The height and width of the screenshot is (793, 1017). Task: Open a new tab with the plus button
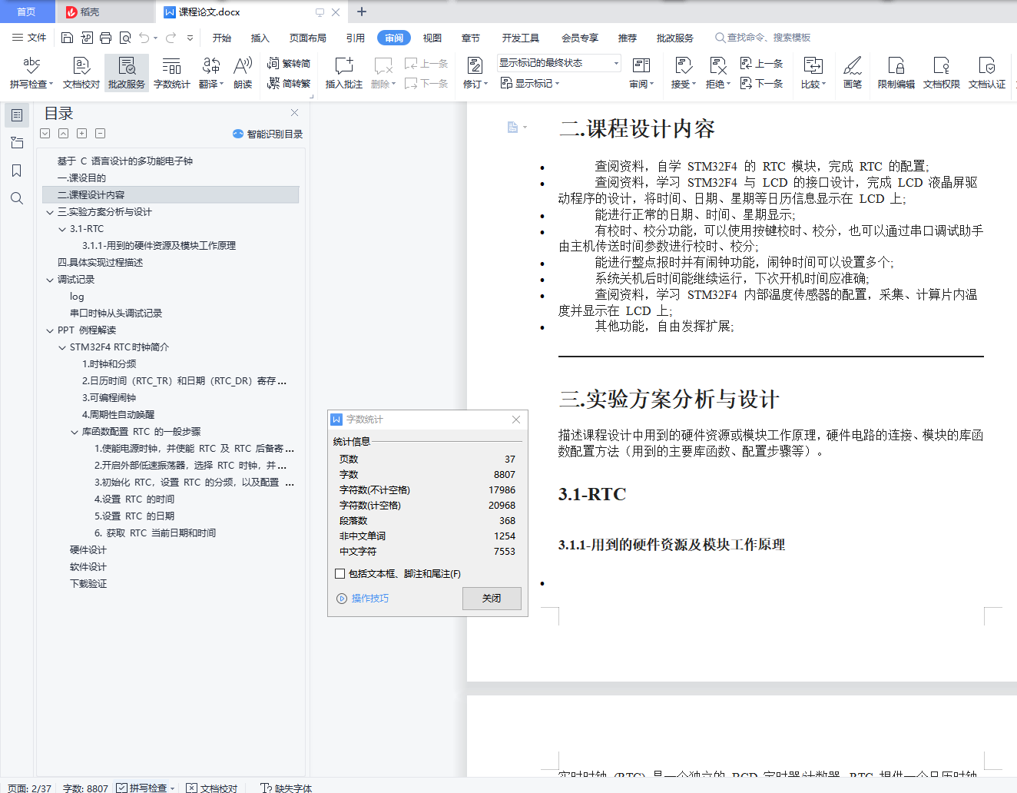362,12
